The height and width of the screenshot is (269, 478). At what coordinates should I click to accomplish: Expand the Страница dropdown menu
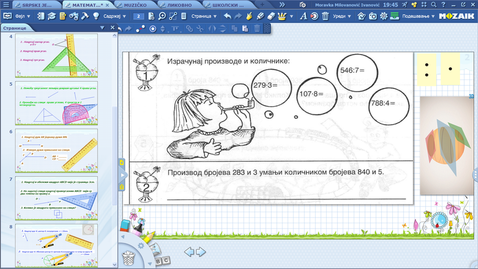click(x=204, y=16)
